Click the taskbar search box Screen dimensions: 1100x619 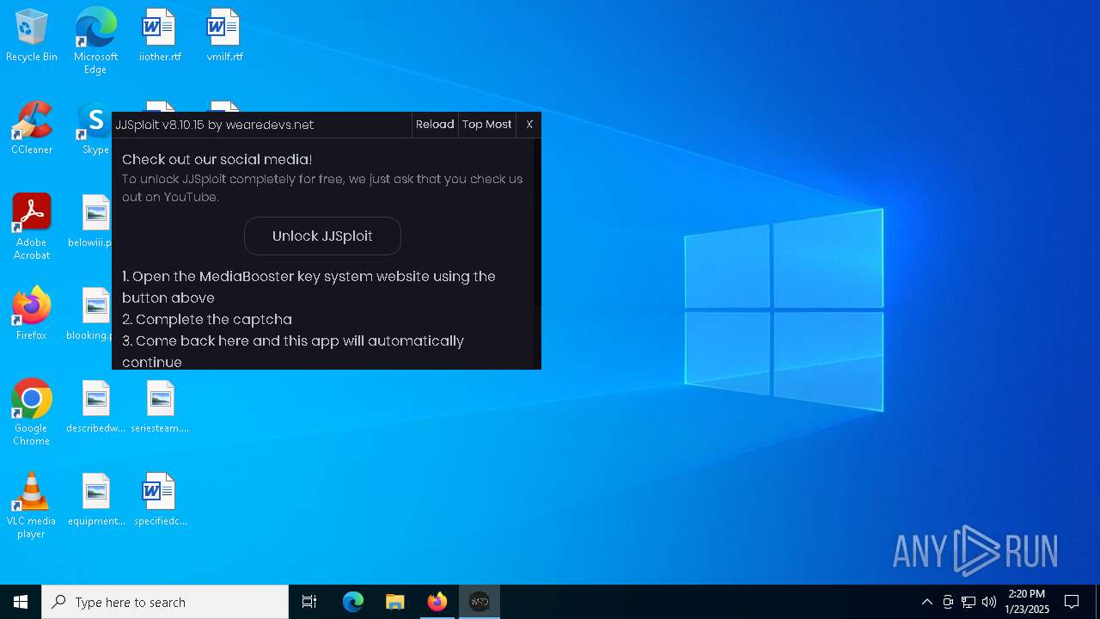pyautogui.click(x=165, y=602)
